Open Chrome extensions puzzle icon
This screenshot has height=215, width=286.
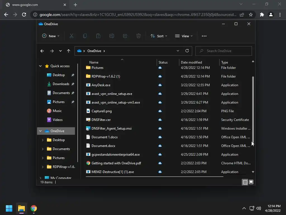tap(262, 15)
